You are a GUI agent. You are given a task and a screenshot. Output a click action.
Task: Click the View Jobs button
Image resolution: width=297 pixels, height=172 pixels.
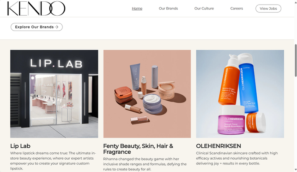(x=268, y=8)
